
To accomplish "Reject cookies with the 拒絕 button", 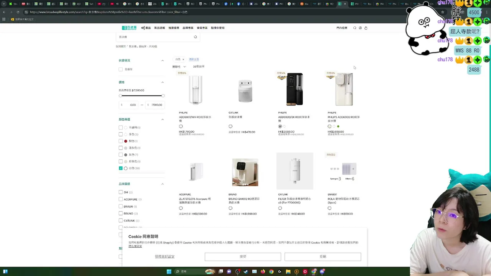I will (323, 256).
